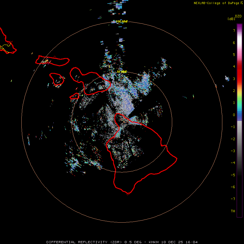Click the -2 value on color scale
The width and height of the screenshot is (244, 244).
233,139
